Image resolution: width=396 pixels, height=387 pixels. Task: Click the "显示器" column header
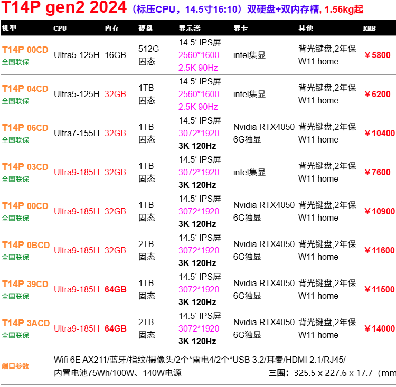[x=190, y=28]
